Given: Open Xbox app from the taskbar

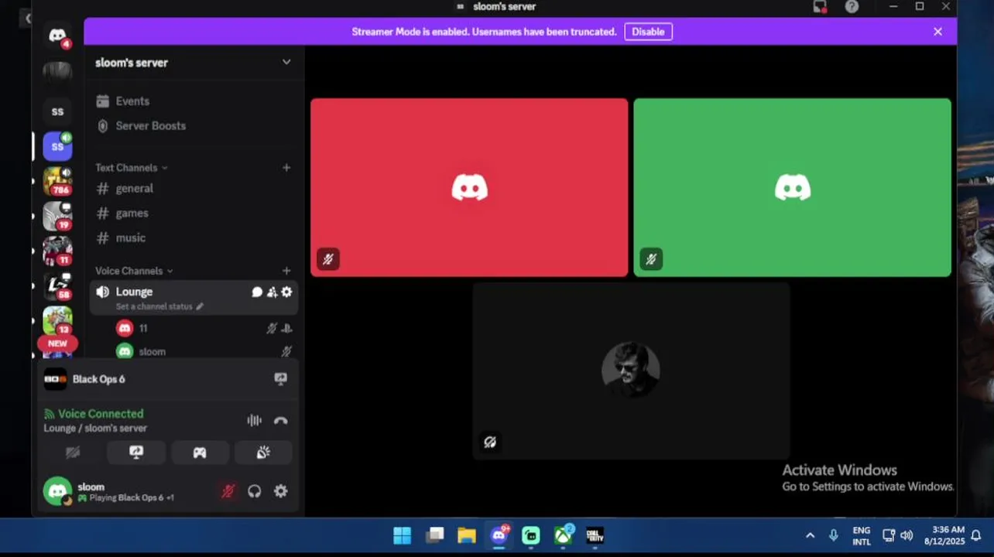Looking at the screenshot, I should (563, 535).
